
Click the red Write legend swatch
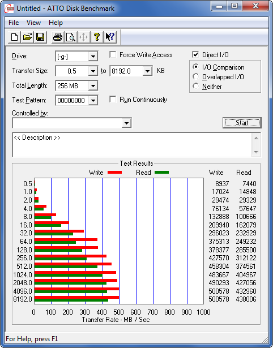(x=114, y=172)
